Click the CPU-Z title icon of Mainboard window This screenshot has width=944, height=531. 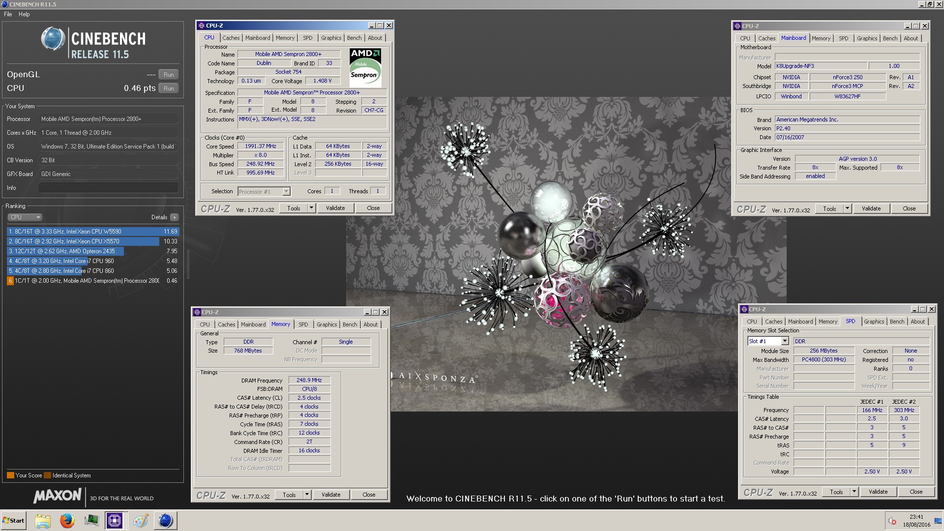click(737, 26)
